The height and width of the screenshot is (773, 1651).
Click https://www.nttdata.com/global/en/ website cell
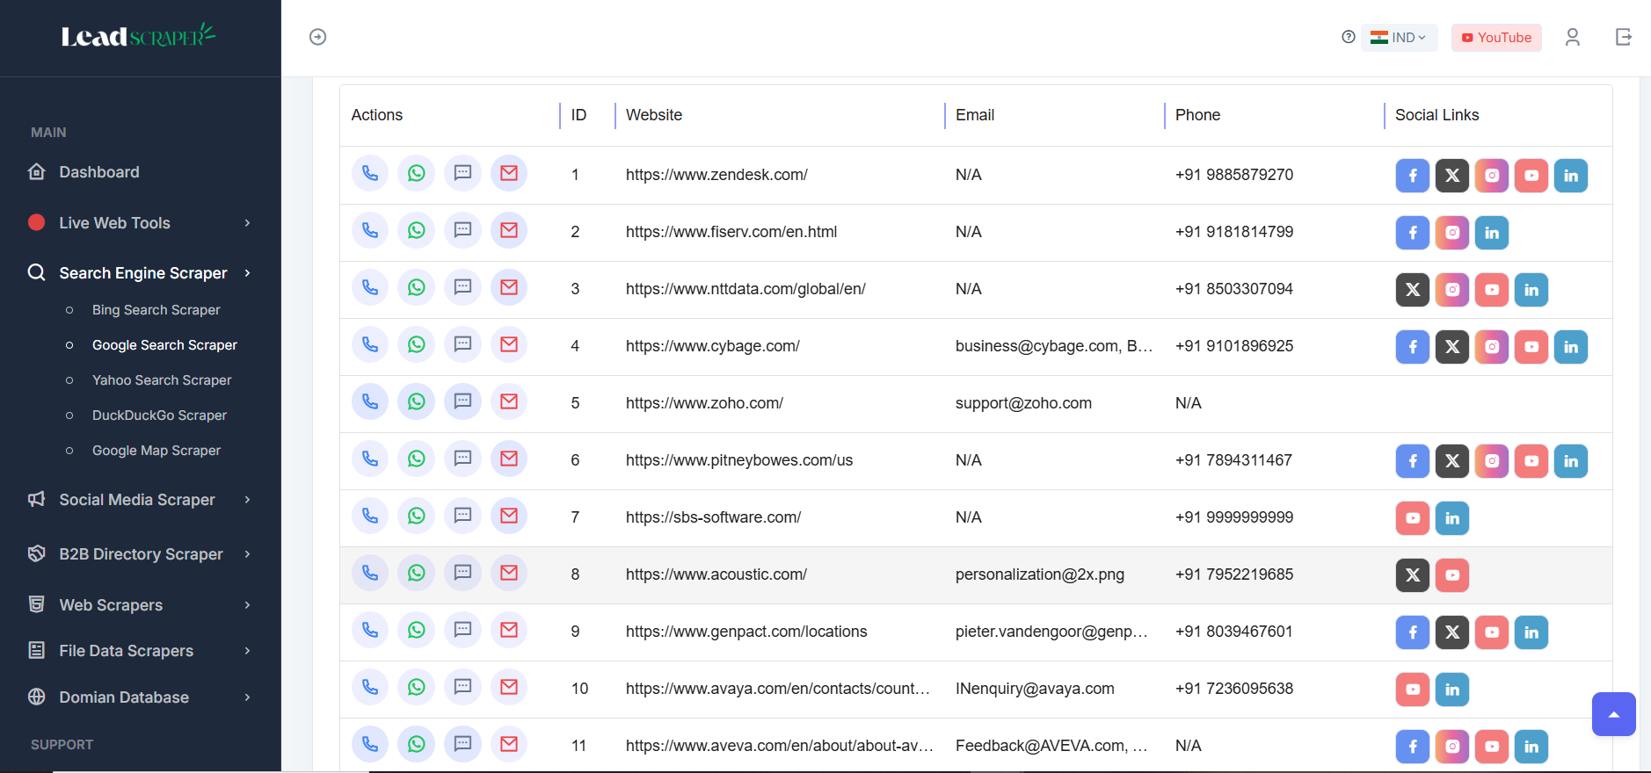(x=745, y=289)
